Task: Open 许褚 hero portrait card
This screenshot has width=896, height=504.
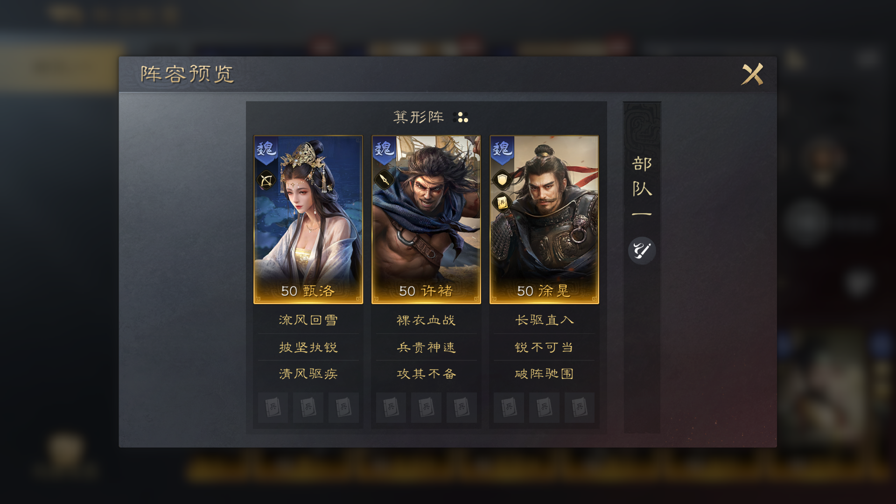Action: coord(426,220)
